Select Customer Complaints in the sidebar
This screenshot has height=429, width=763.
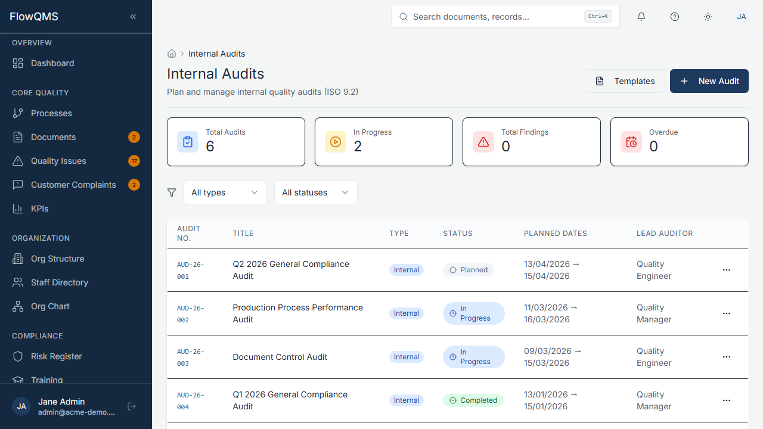[x=74, y=185]
